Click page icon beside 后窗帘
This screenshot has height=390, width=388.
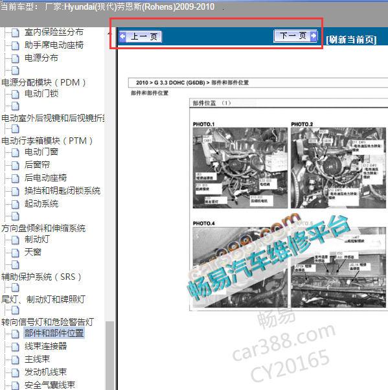click(x=16, y=165)
